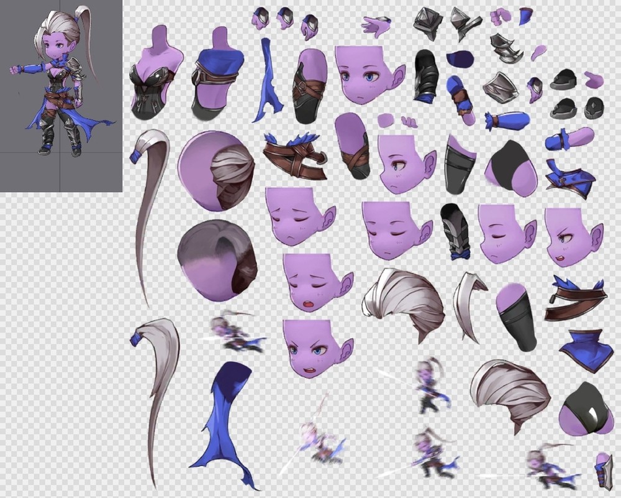Select the brown belt with blue spikes on top
This screenshot has width=621, height=498.
[x=294, y=155]
